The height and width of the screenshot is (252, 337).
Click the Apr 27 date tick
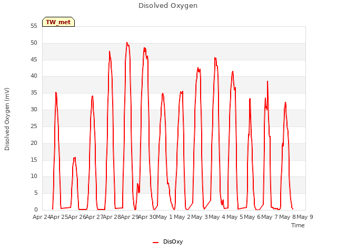coord(94,217)
